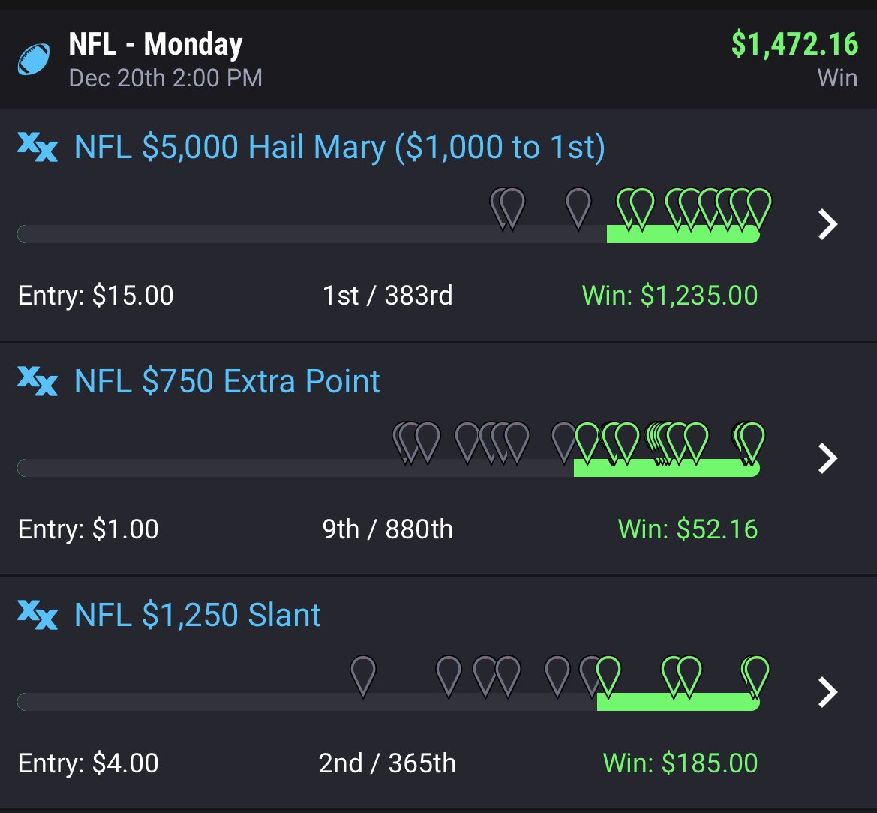Click the Win: $1,235.00 amount
Screen dimensions: 877x813
coord(670,295)
